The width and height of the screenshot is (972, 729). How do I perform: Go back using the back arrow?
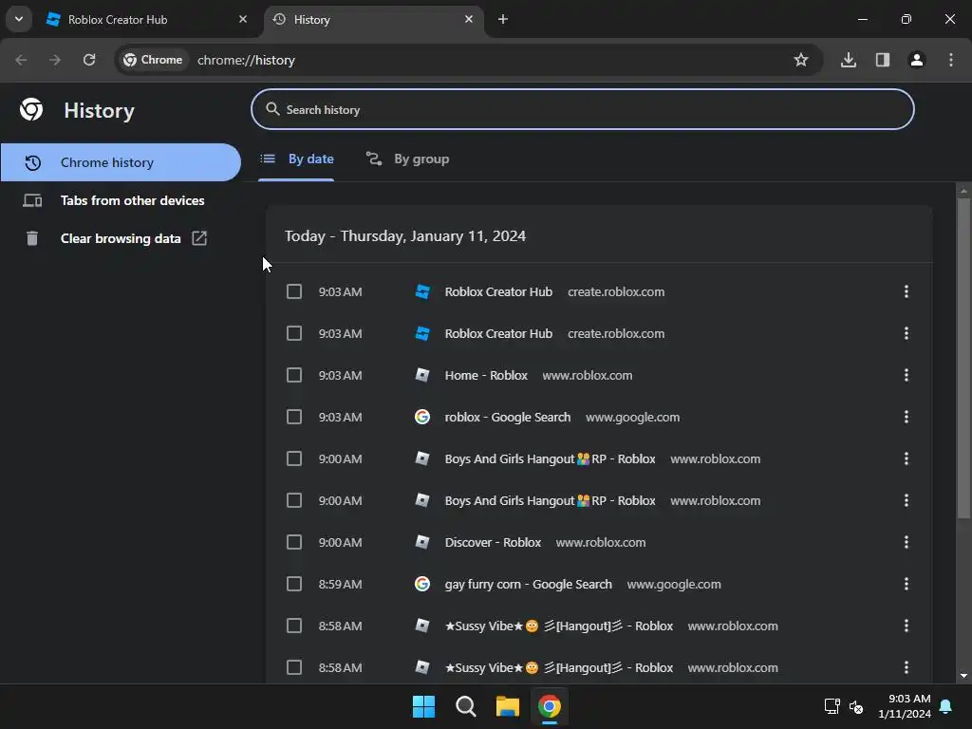(21, 60)
